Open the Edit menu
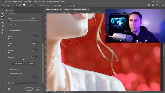Screen dimensions: 165x93 click(x=10, y=2)
